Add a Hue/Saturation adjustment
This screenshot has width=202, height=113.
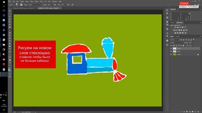[x=174, y=30]
